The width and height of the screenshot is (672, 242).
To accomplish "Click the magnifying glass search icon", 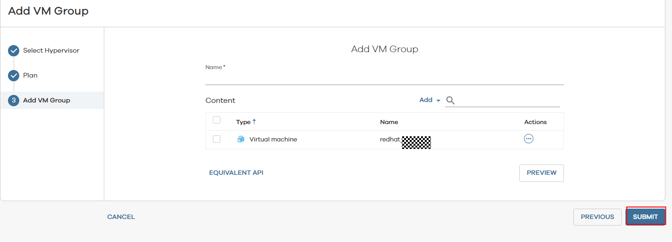I will pos(450,101).
